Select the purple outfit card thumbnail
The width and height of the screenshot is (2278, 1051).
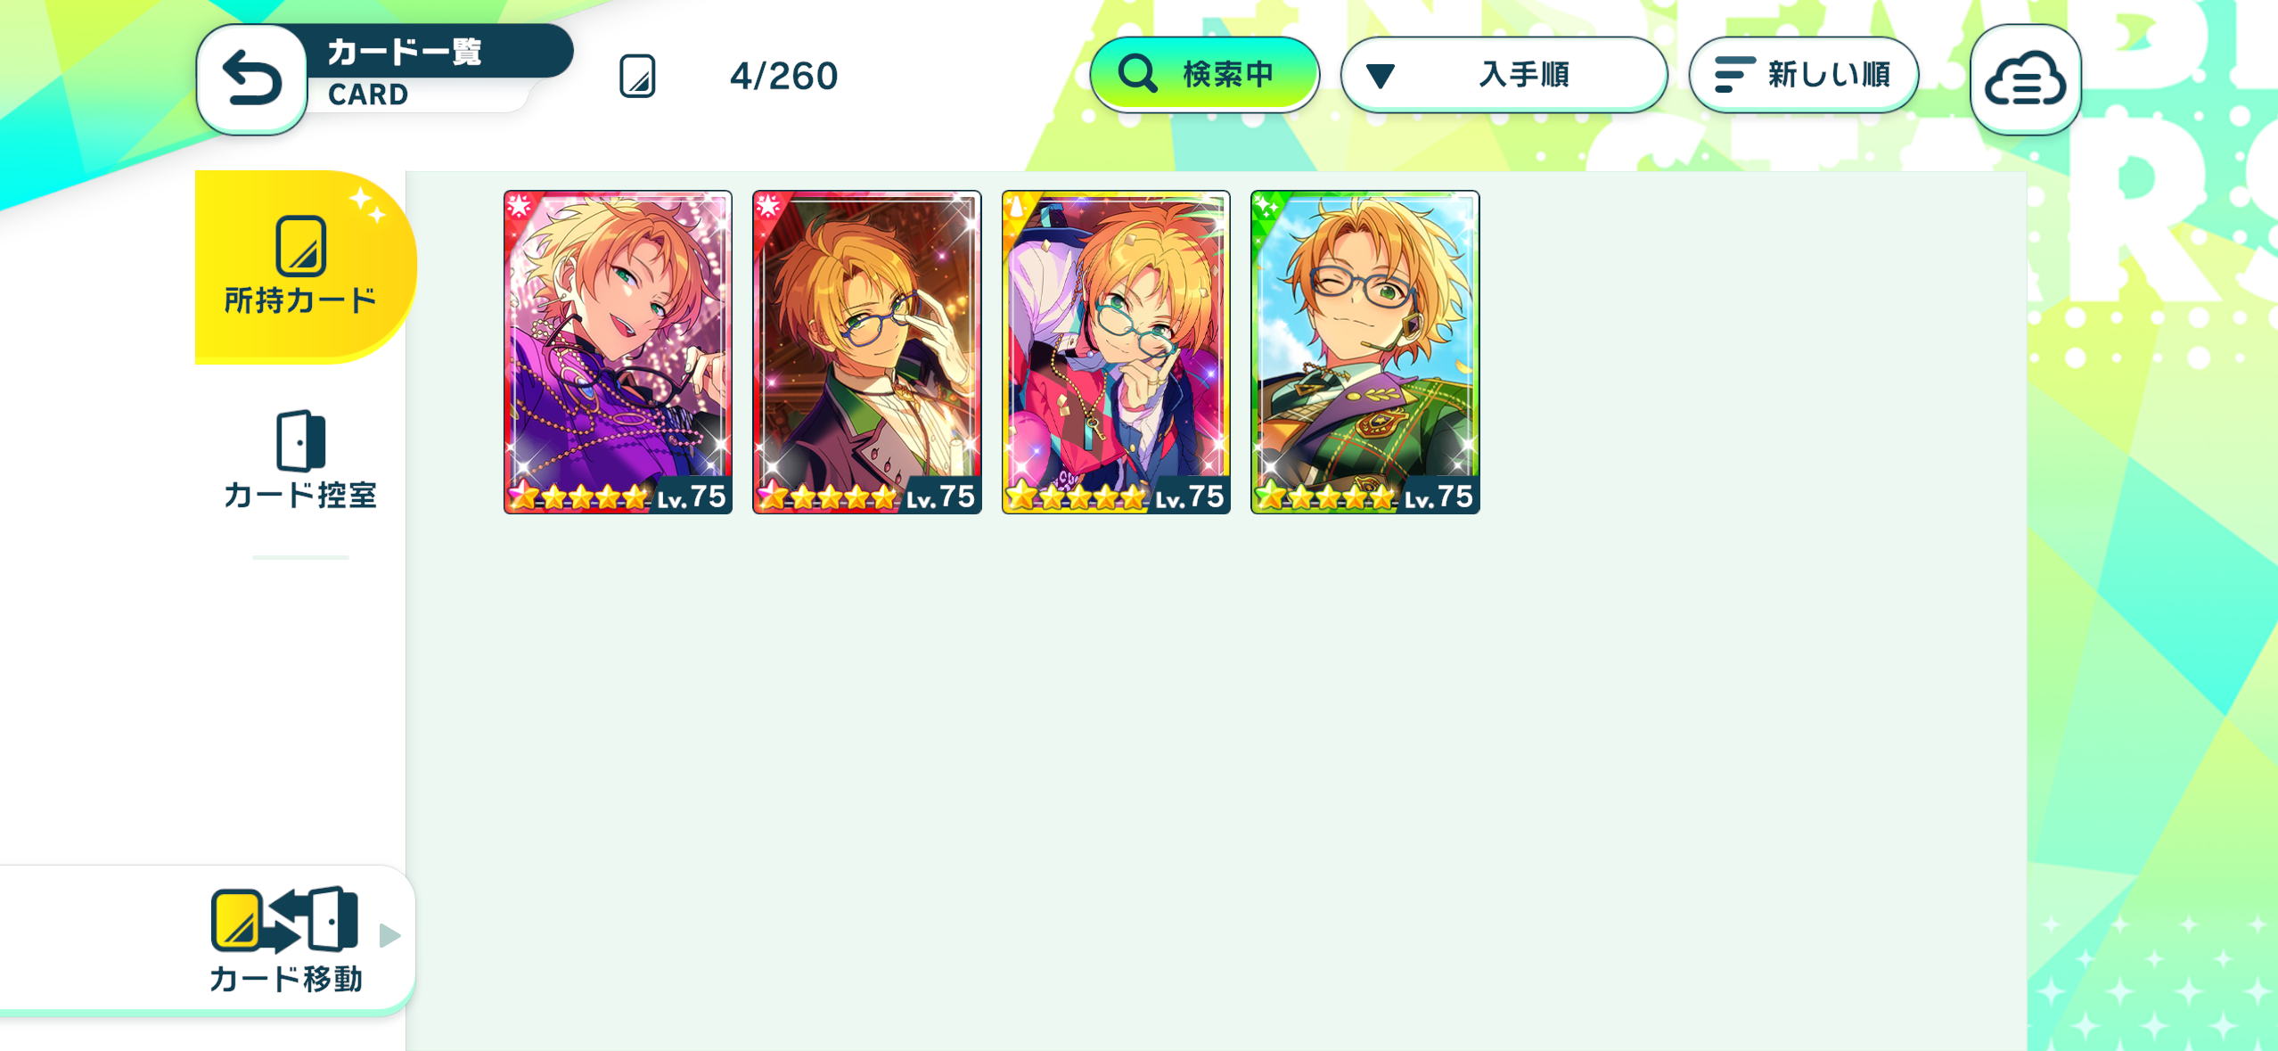pos(618,352)
